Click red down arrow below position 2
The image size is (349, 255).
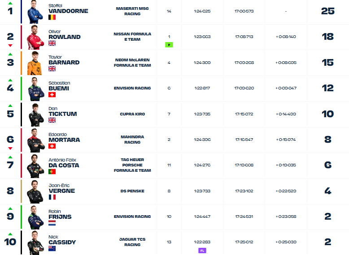coord(10,46)
